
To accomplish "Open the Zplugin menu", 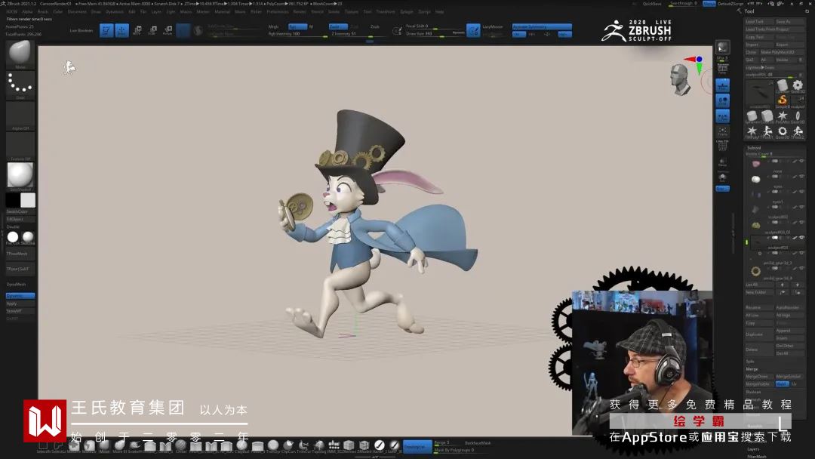I will (407, 11).
